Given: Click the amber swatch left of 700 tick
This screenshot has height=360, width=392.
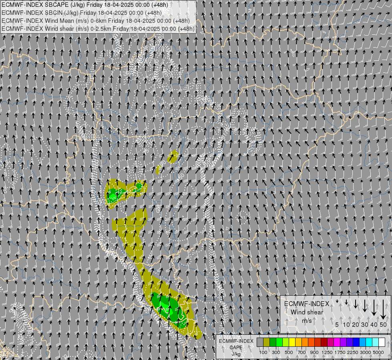Looking at the screenshot, I should (298, 342).
